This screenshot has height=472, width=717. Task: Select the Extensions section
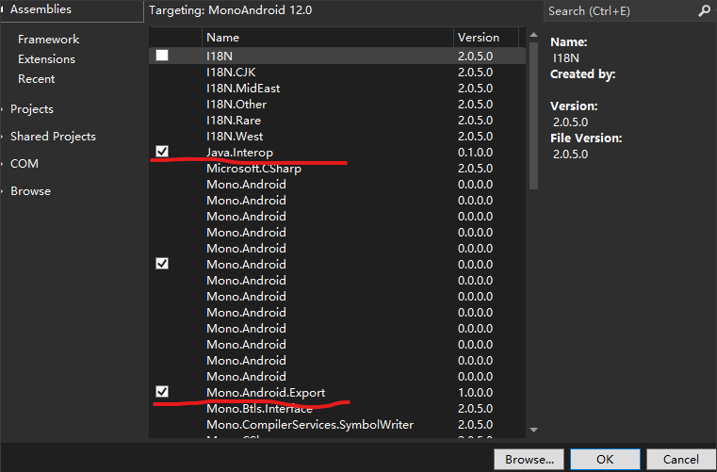pyautogui.click(x=46, y=59)
